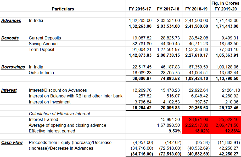Click the Deposits section heading
Screen dimensions: 241x157
tap(10, 38)
